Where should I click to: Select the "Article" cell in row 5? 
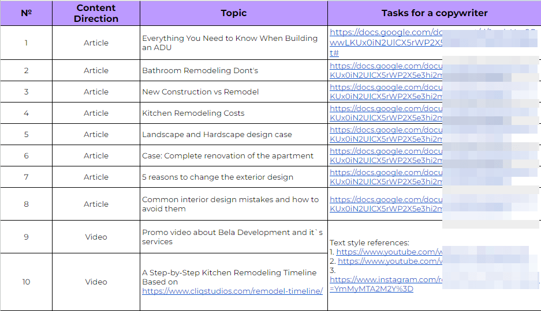[x=96, y=135]
